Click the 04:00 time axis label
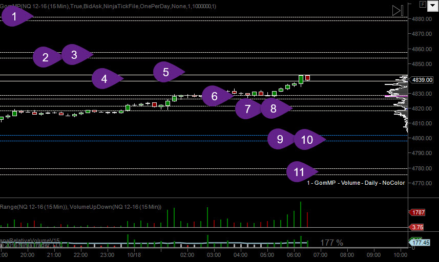 click(x=240, y=255)
